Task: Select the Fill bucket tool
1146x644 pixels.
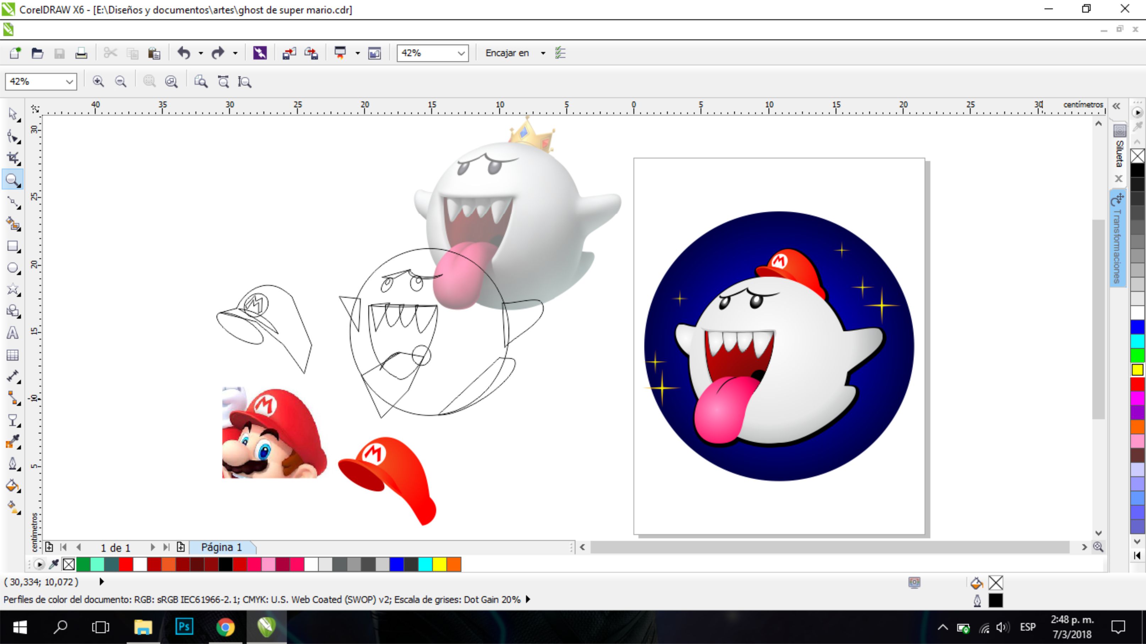Action: 13,486
